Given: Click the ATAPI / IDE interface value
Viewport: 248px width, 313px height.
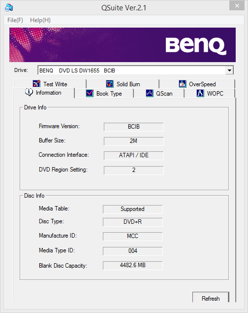Looking at the screenshot, I should tap(134, 155).
